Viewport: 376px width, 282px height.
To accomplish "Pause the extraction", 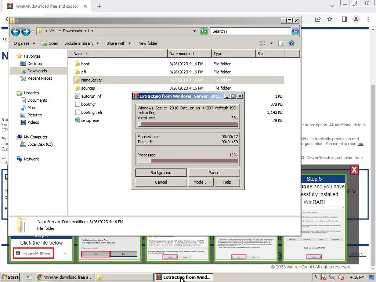I will tap(214, 173).
